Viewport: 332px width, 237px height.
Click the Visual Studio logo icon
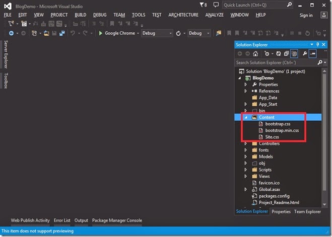coord(8,6)
